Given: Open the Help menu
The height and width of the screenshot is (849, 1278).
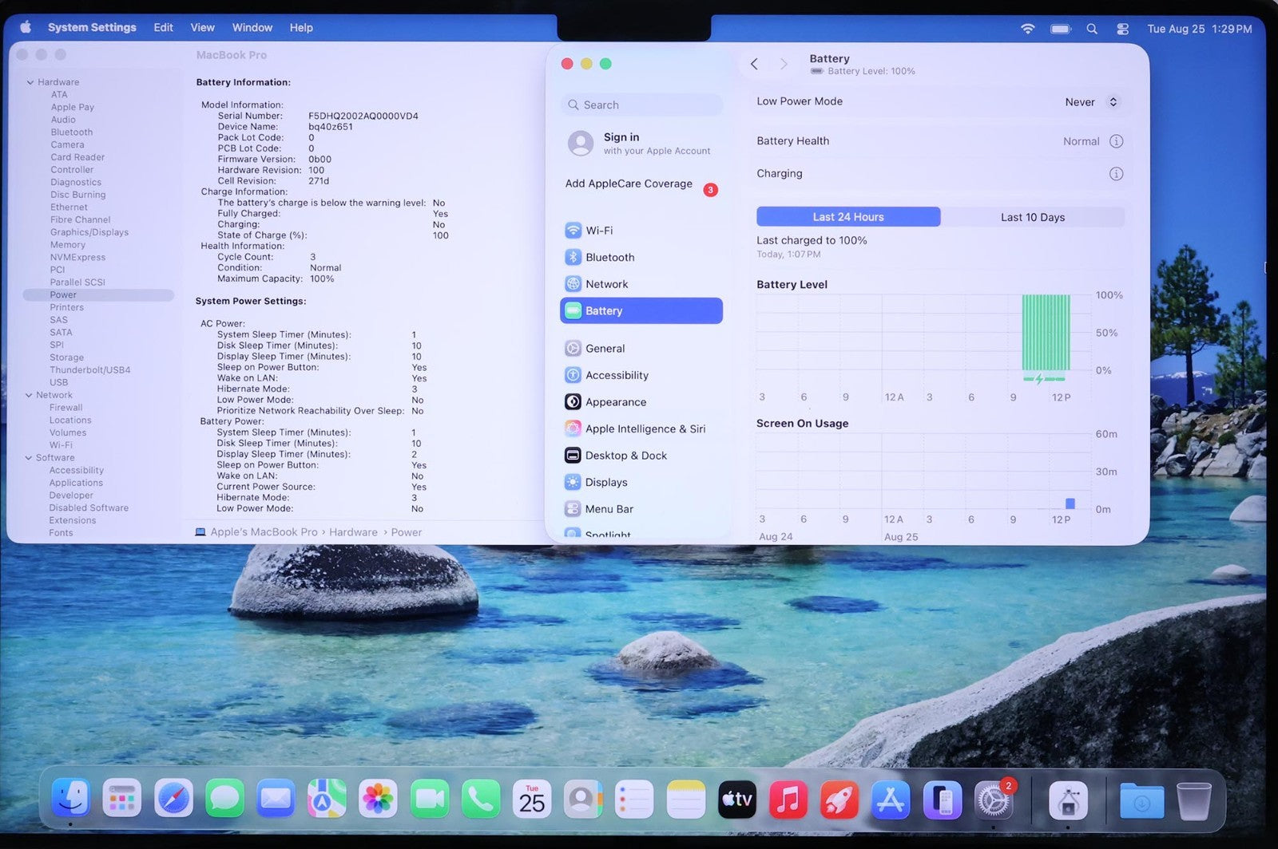Looking at the screenshot, I should (x=301, y=27).
